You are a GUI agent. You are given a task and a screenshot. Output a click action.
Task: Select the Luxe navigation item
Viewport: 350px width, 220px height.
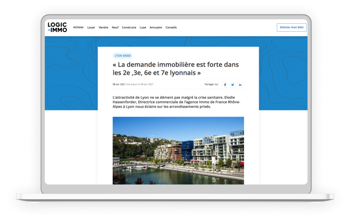(x=143, y=27)
